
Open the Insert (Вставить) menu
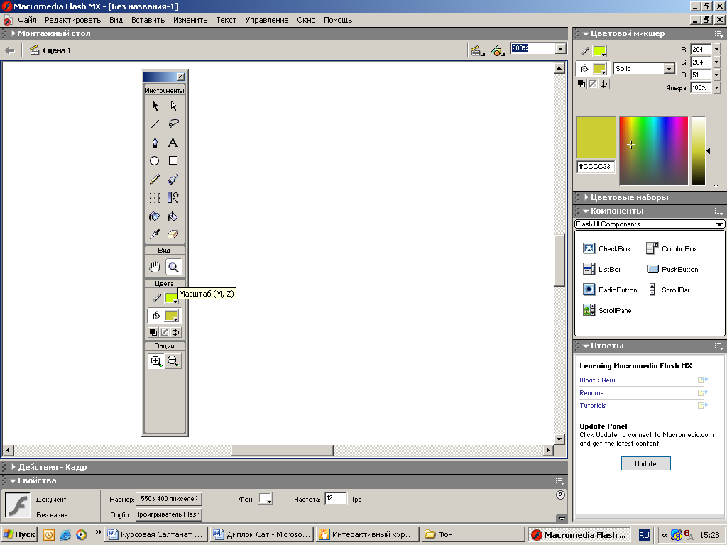pyautogui.click(x=148, y=20)
